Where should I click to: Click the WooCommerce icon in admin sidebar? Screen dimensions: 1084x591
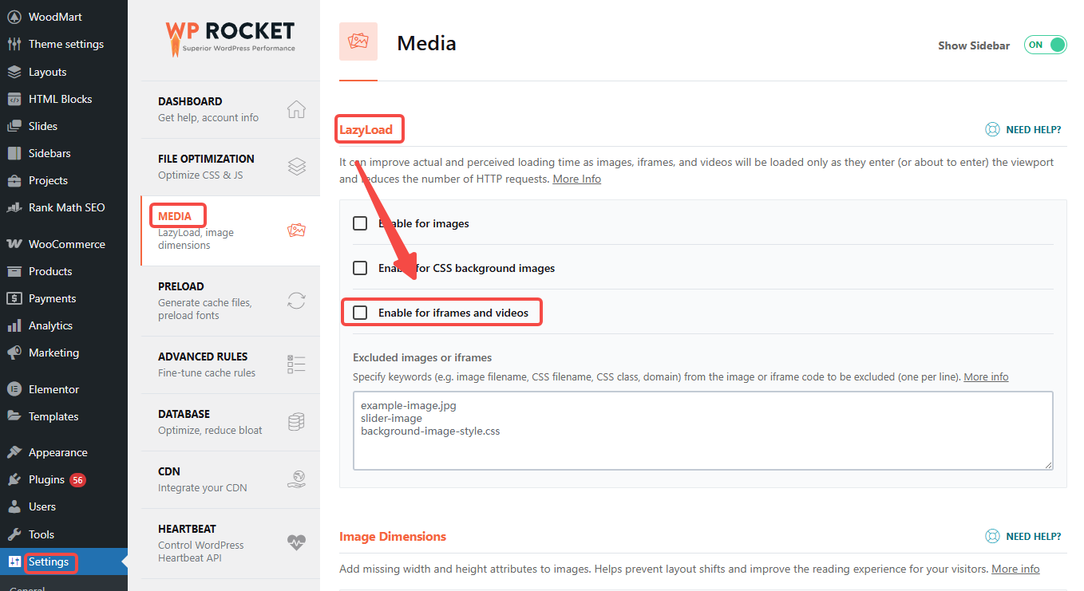tap(14, 244)
